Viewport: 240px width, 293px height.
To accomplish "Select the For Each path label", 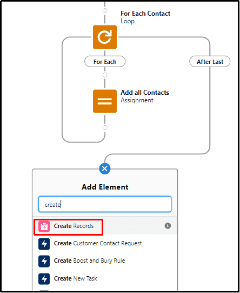I will 105,62.
